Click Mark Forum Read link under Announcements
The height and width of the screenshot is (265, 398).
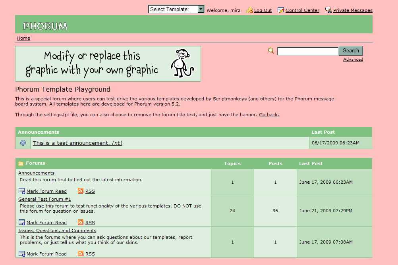tap(46, 191)
